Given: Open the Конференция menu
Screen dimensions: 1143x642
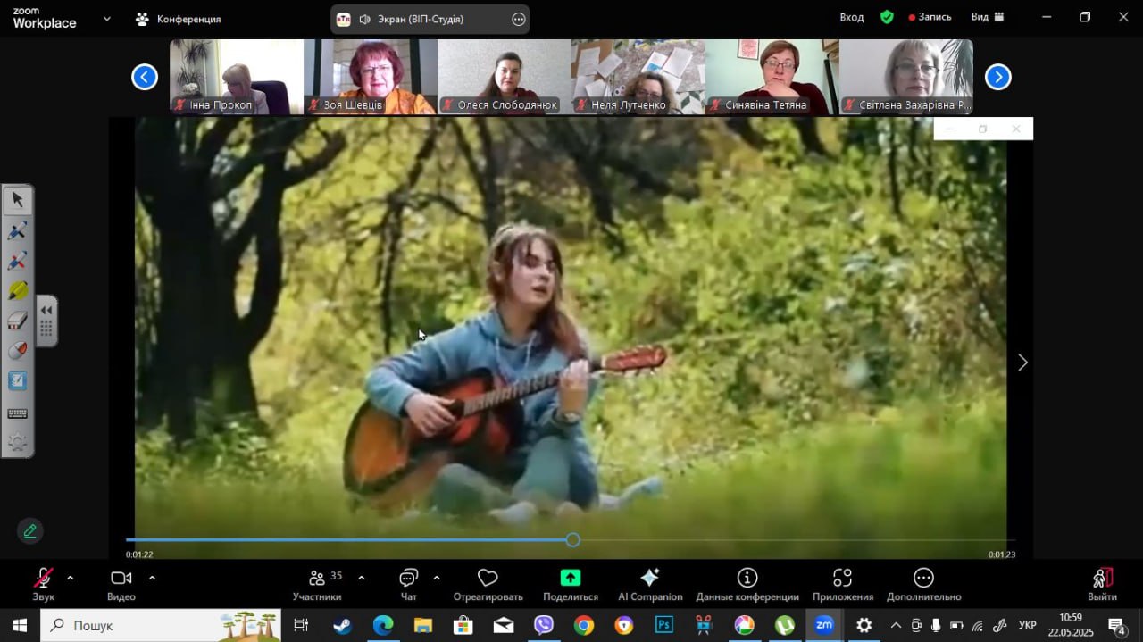Looking at the screenshot, I should (179, 19).
